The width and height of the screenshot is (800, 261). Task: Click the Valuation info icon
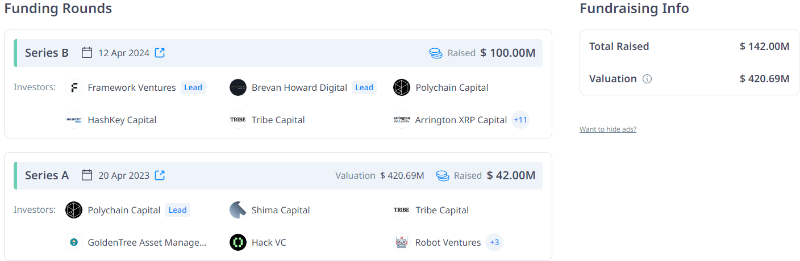pos(647,79)
